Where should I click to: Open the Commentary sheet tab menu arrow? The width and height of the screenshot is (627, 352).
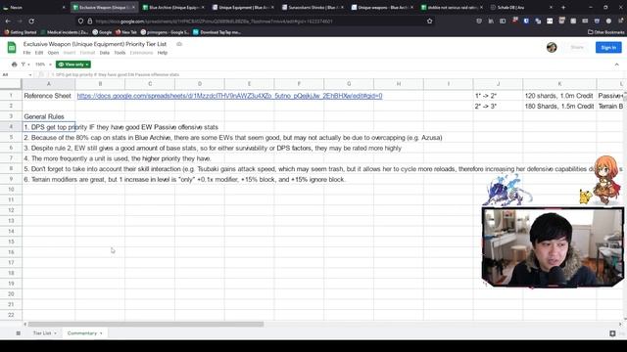(101, 333)
